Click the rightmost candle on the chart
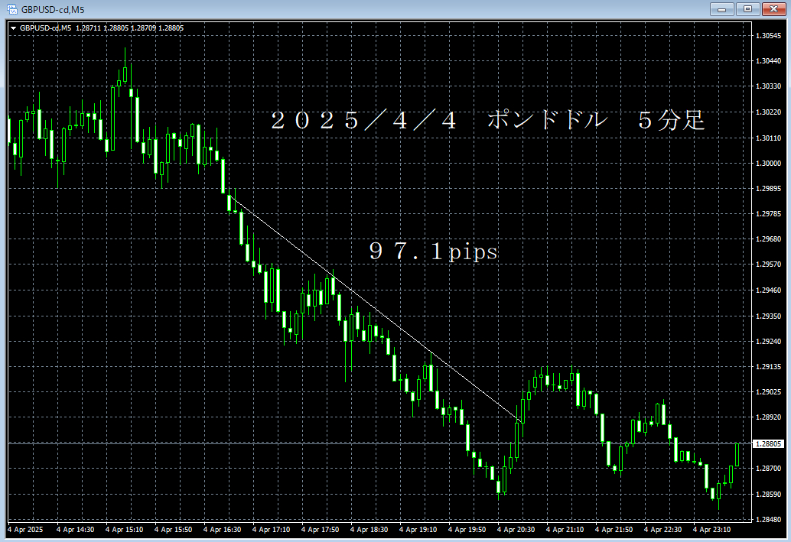Viewport: 791px width, 542px height. point(737,454)
